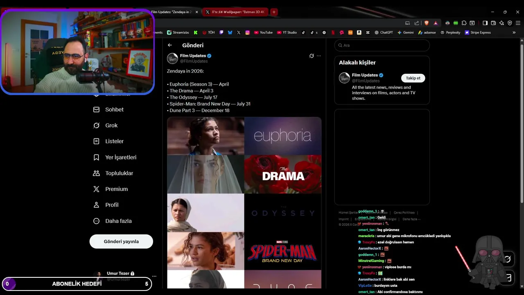Open the browser extensions puzzle icon
Viewport: 524px width, 295px height.
[464, 23]
